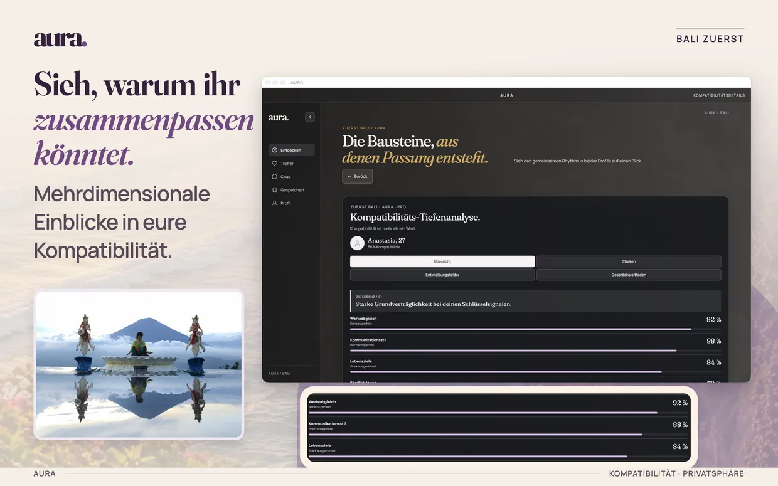Collapse the sidebar with the chevron button

click(309, 117)
